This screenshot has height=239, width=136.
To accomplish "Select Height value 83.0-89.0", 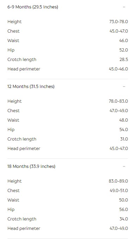I will 118,181.
